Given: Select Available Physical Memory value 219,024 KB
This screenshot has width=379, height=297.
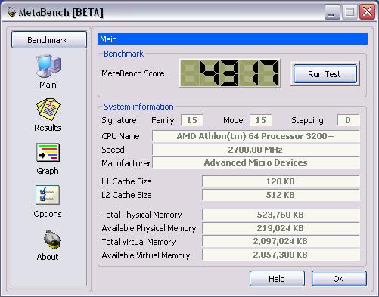Looking at the screenshot, I should tap(281, 228).
